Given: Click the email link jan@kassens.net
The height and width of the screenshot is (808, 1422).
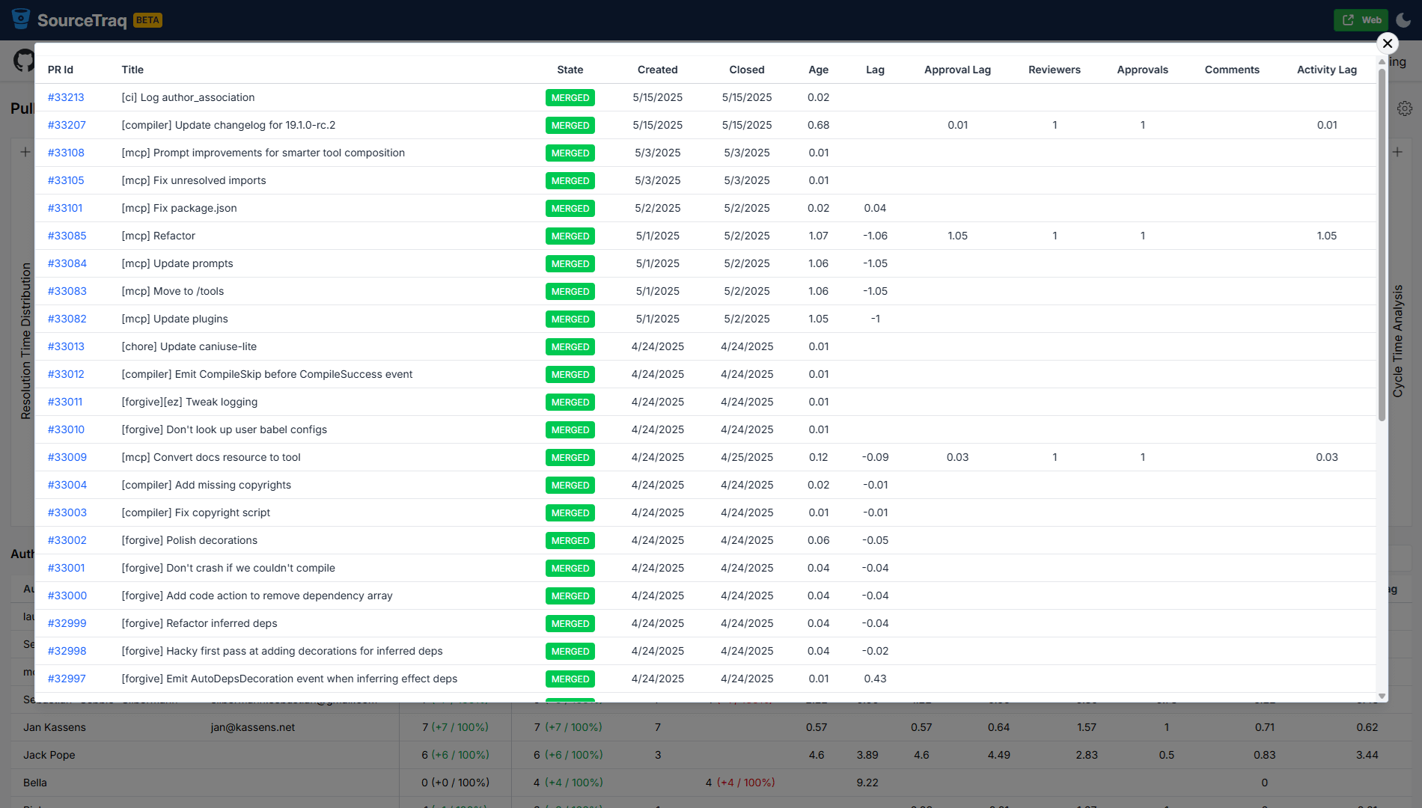Looking at the screenshot, I should pos(253,726).
